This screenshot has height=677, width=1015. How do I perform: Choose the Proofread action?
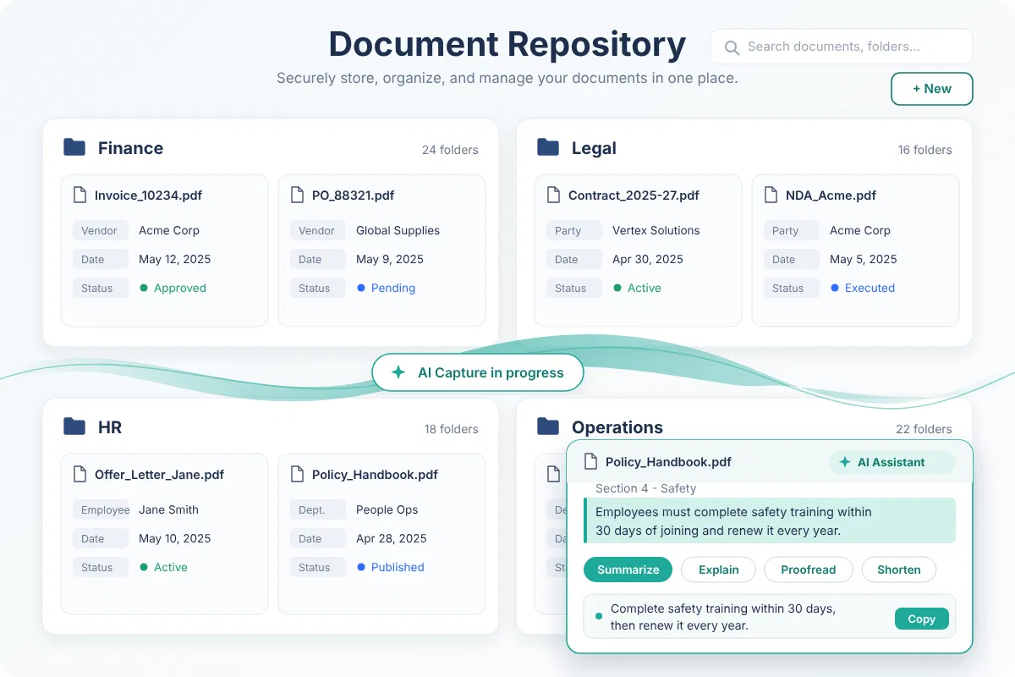click(x=809, y=570)
